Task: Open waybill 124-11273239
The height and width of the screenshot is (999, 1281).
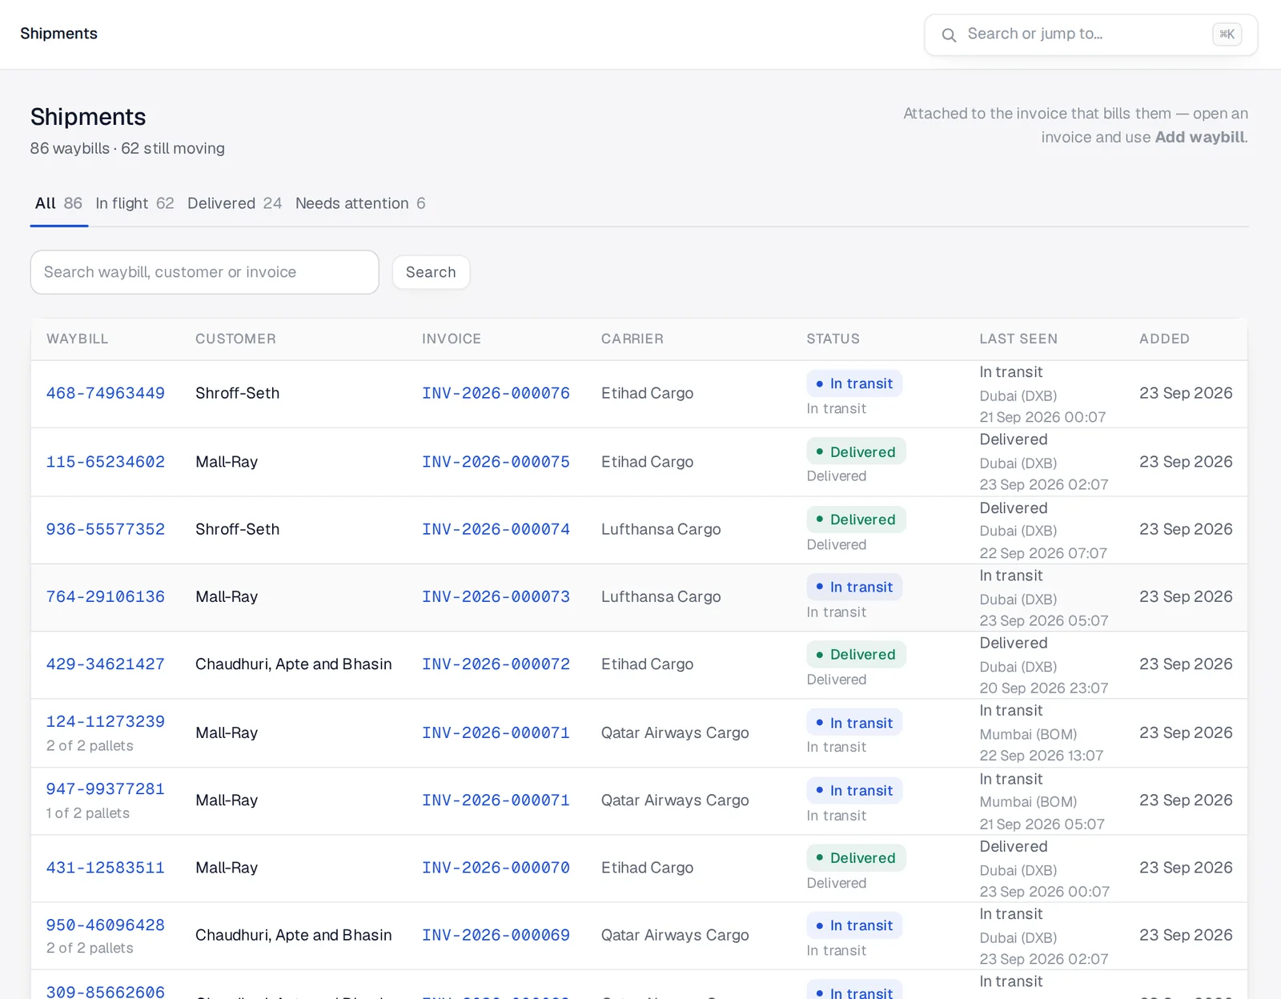Action: coord(105,721)
